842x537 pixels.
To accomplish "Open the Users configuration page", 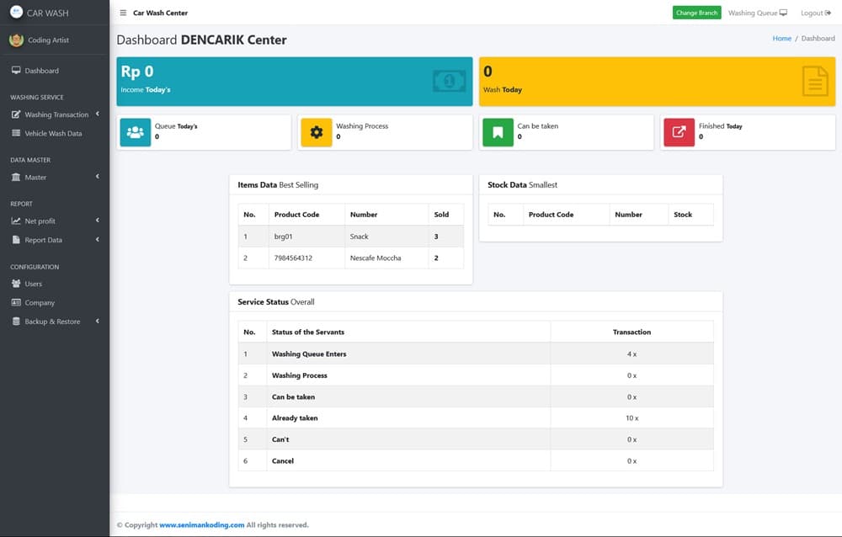I will click(x=33, y=284).
